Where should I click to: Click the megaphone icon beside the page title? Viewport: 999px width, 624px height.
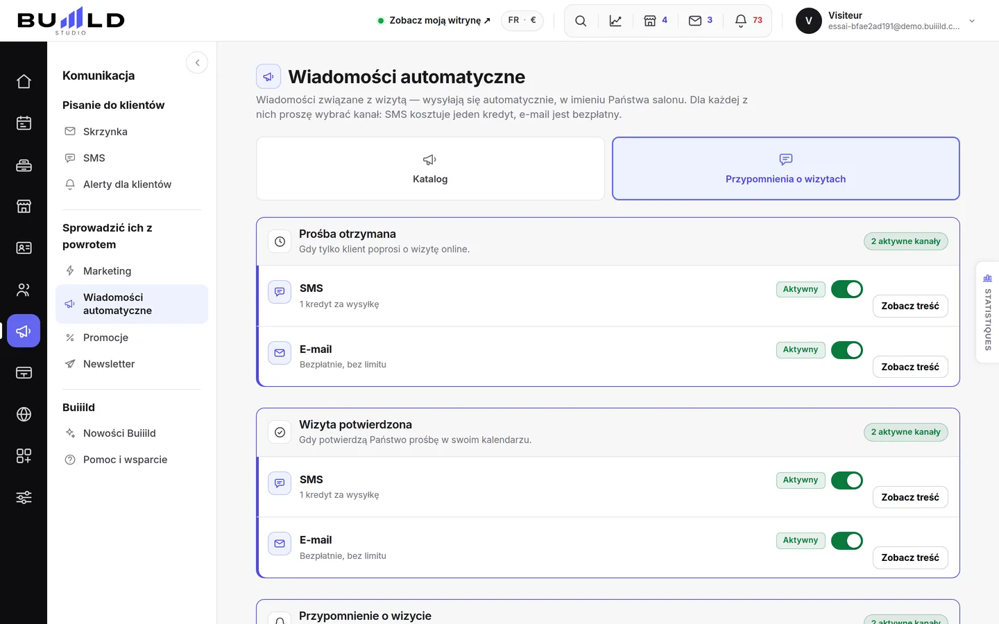point(268,76)
